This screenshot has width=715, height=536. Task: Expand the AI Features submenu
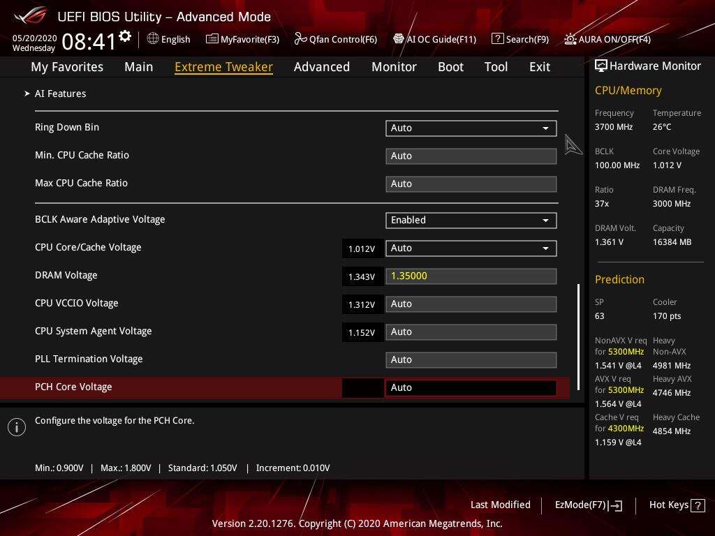pos(60,94)
